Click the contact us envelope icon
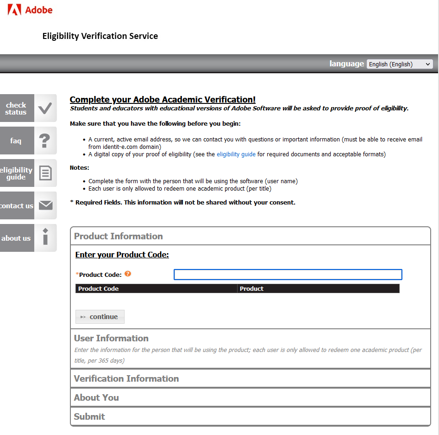The height and width of the screenshot is (435, 439). coord(45,205)
